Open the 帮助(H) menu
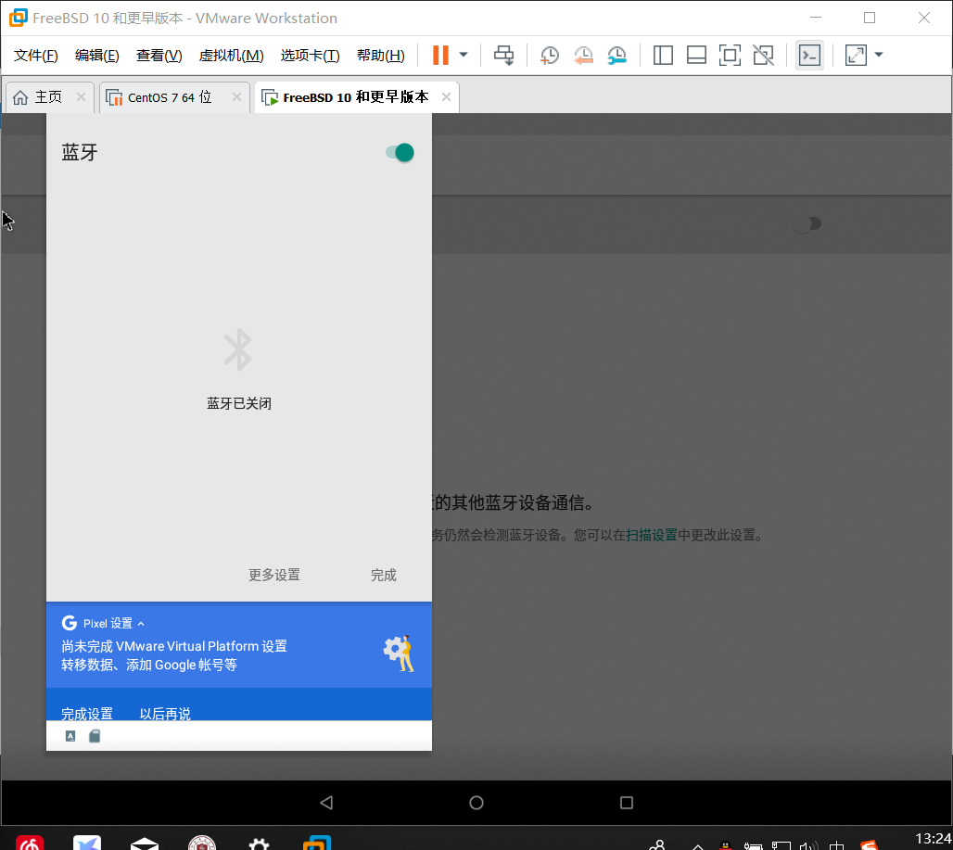Viewport: 953px width, 850px height. pos(381,56)
